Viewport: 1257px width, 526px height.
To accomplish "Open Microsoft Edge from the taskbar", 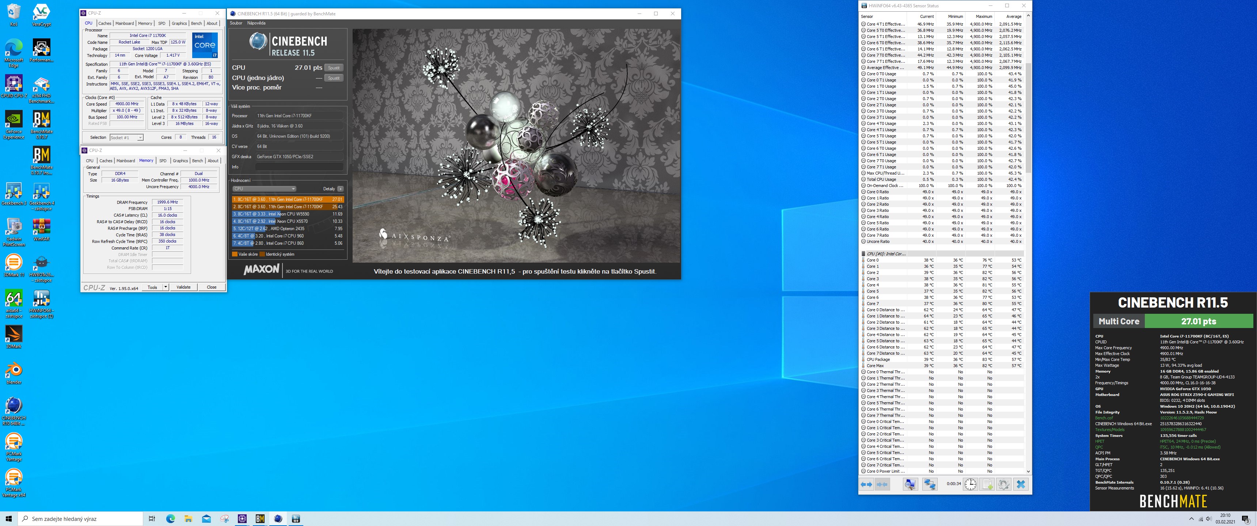I will 170,519.
